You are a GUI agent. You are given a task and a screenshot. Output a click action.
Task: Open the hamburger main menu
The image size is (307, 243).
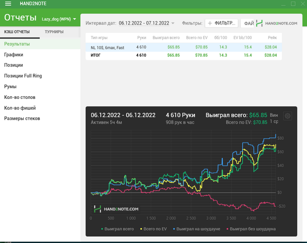pos(8,4)
